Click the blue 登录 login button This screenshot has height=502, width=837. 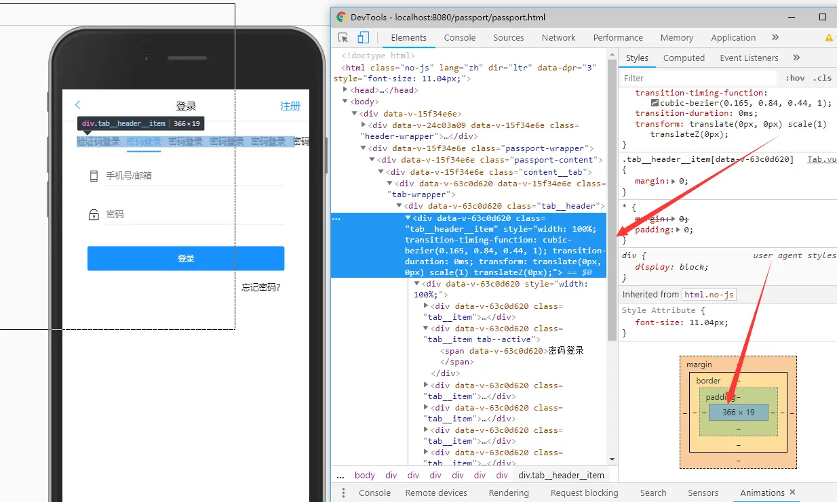(186, 259)
